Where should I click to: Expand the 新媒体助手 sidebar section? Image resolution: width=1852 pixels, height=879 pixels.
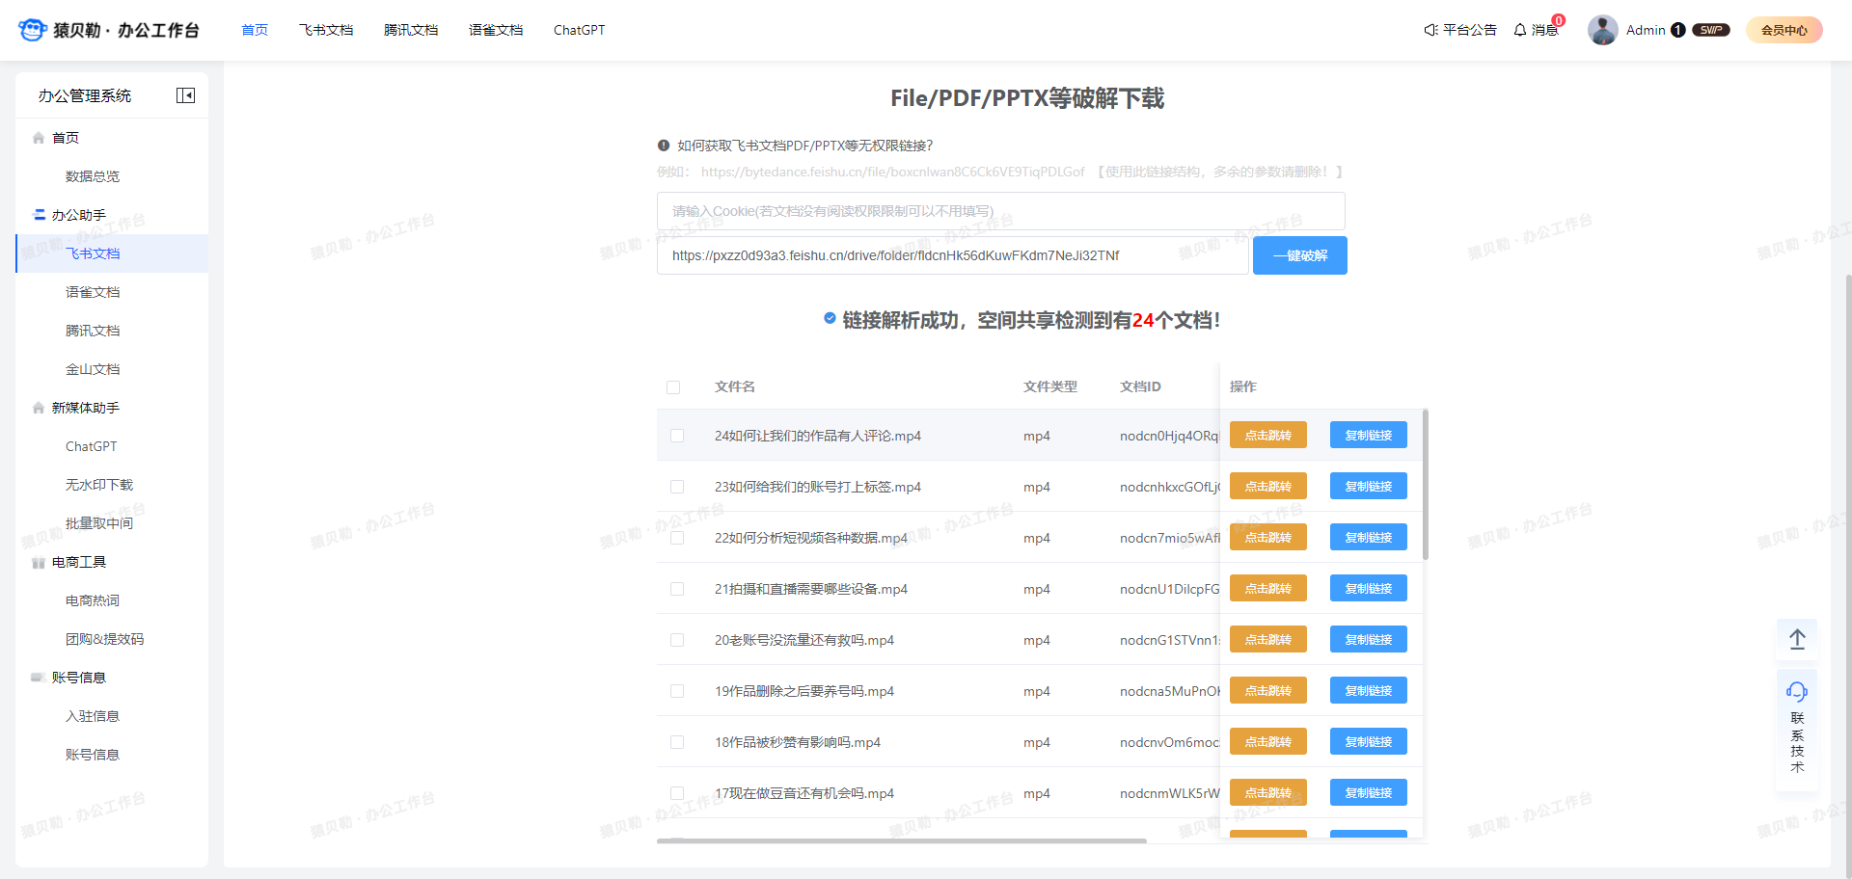click(x=85, y=408)
